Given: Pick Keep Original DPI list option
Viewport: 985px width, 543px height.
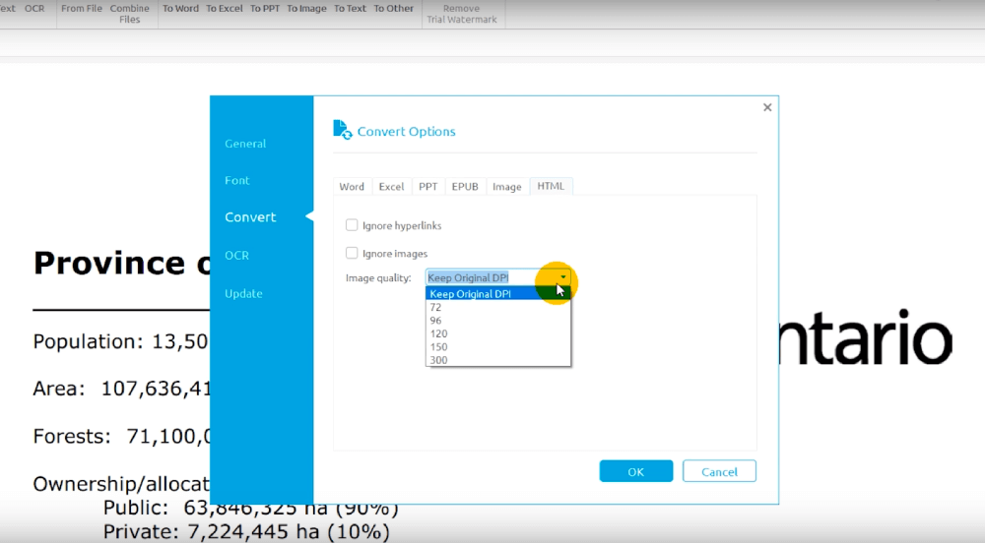Looking at the screenshot, I should tap(470, 294).
